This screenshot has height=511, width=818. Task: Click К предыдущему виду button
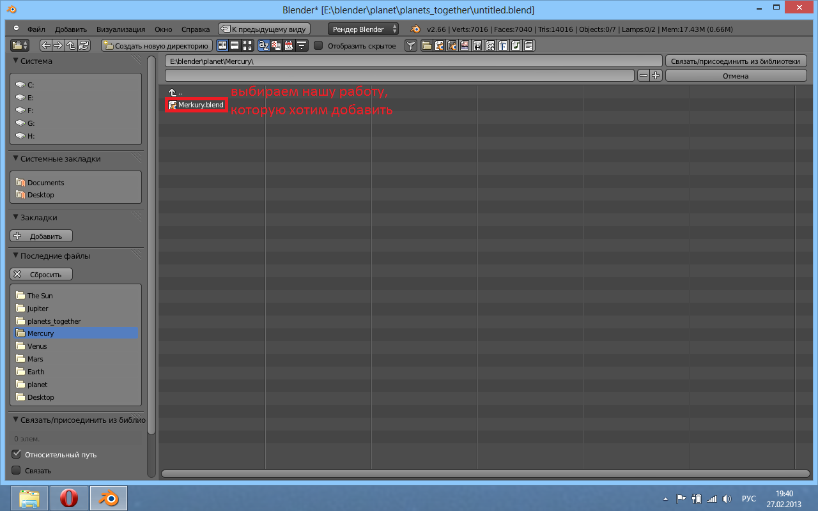tap(264, 29)
